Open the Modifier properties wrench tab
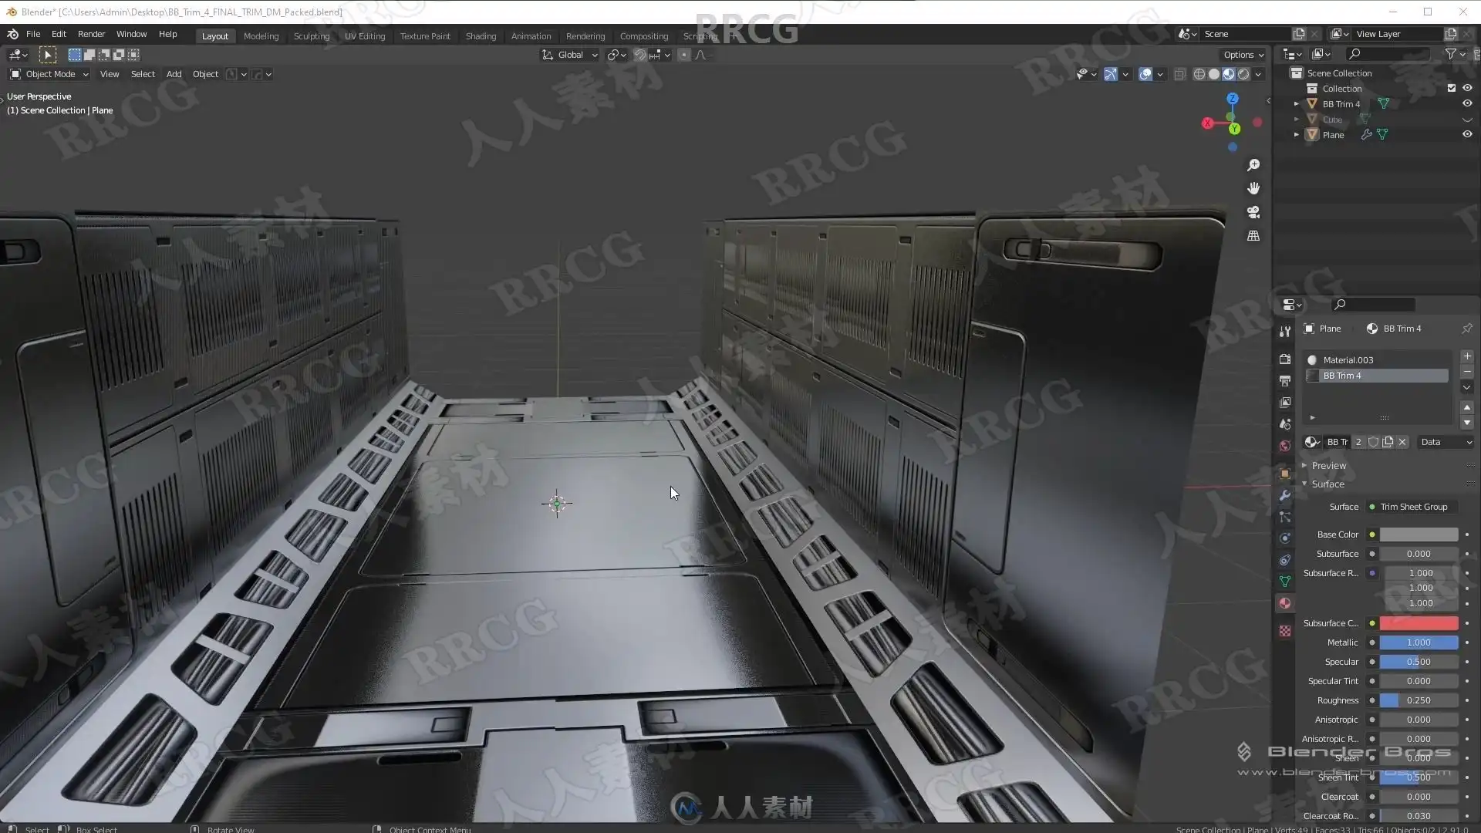This screenshot has height=833, width=1481. pos(1285,495)
